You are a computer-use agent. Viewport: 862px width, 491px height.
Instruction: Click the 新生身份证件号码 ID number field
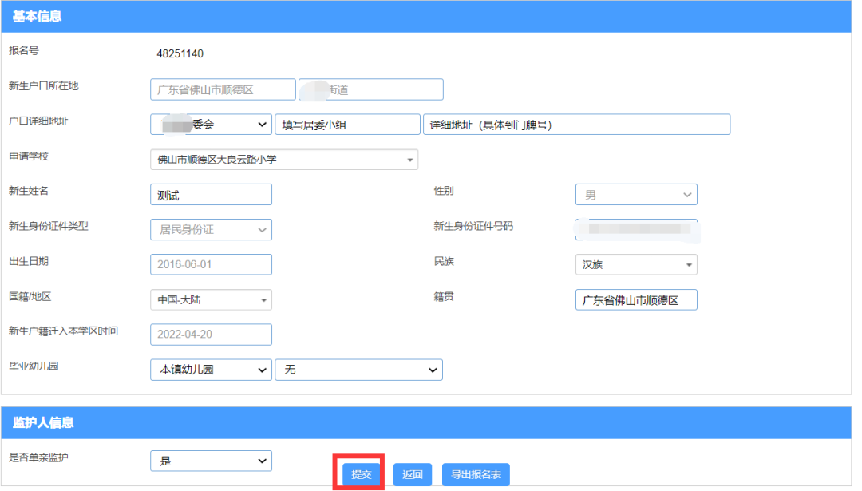pos(635,229)
